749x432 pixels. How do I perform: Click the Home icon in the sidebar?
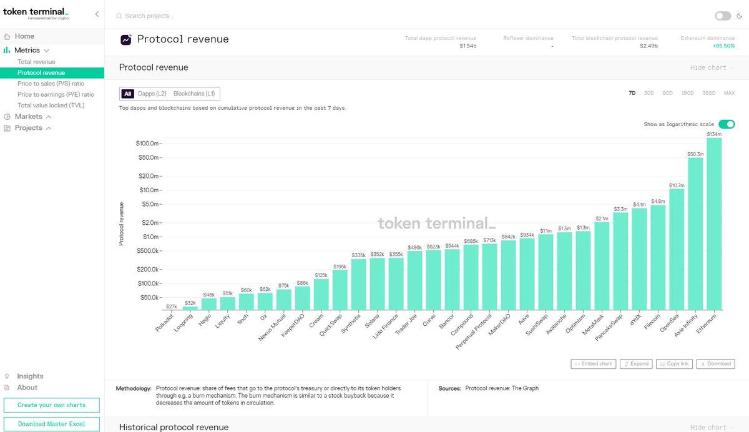(x=7, y=36)
